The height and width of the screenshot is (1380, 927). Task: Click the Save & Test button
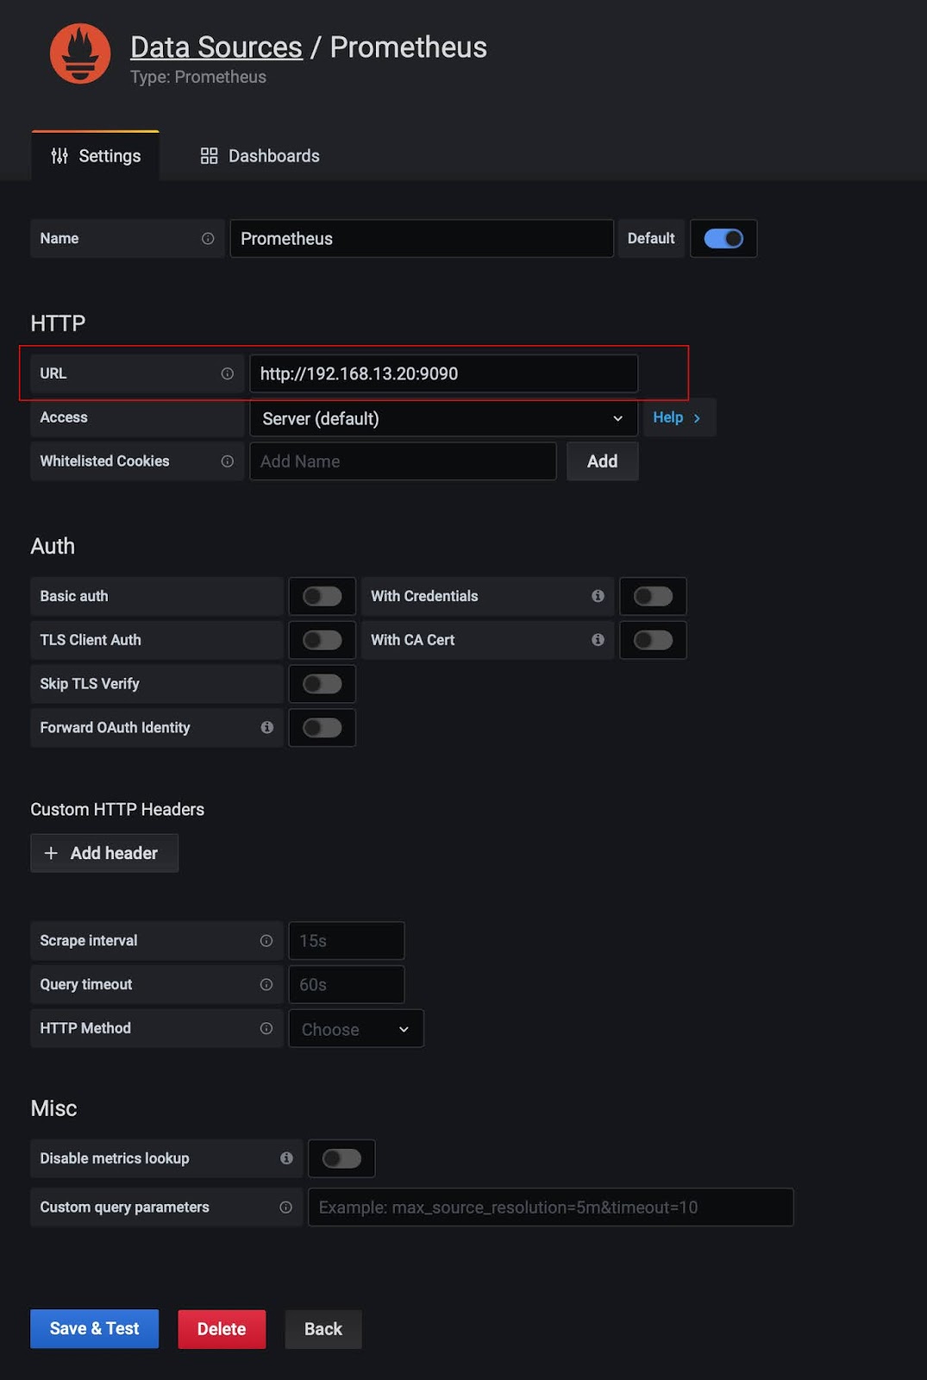[x=95, y=1329]
